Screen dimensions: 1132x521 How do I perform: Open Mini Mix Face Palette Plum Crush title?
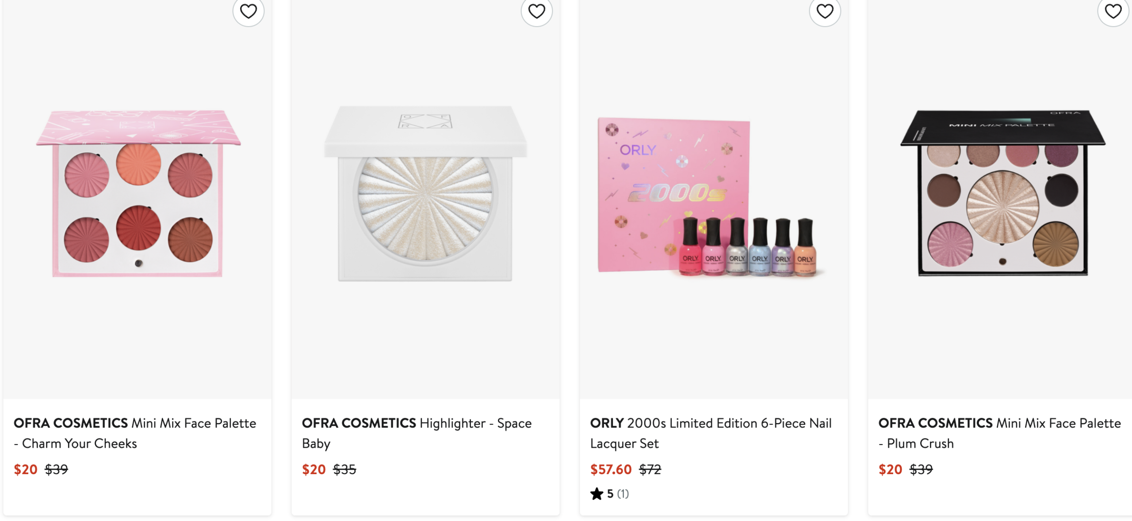pos(999,433)
